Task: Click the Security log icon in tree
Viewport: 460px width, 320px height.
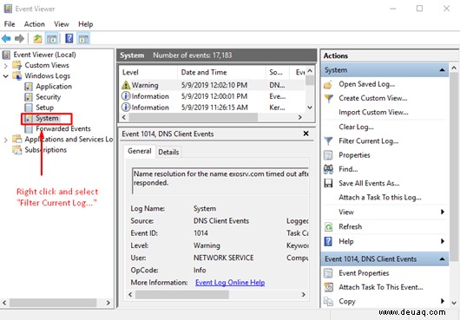Action: pos(29,97)
